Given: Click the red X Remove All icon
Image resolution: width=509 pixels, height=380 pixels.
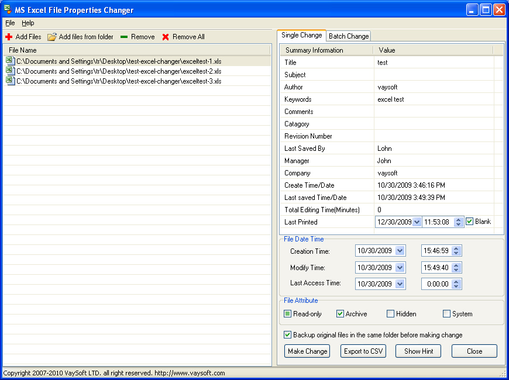Looking at the screenshot, I should [x=166, y=37].
